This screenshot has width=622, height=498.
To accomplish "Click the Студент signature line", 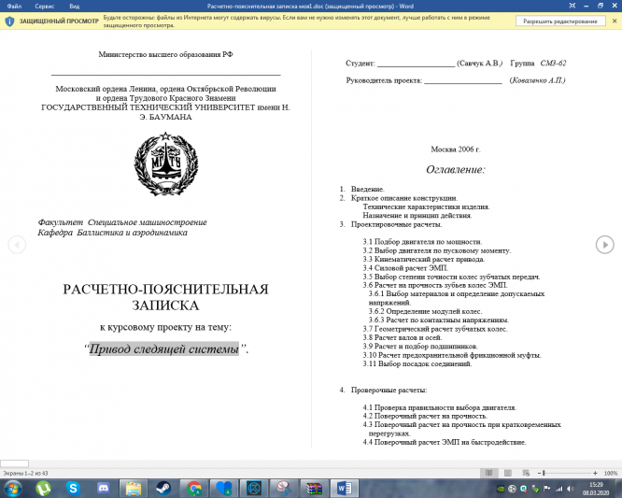I will (x=416, y=64).
